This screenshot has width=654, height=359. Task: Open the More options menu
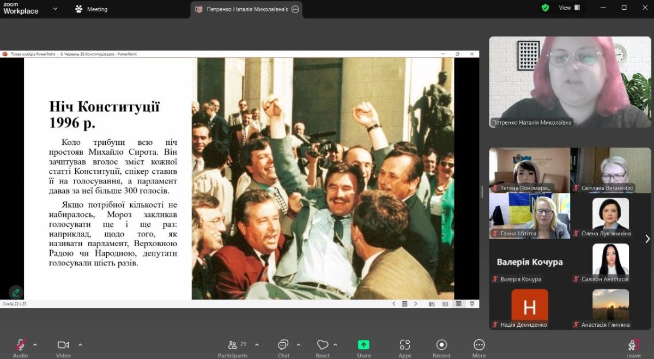point(479,345)
